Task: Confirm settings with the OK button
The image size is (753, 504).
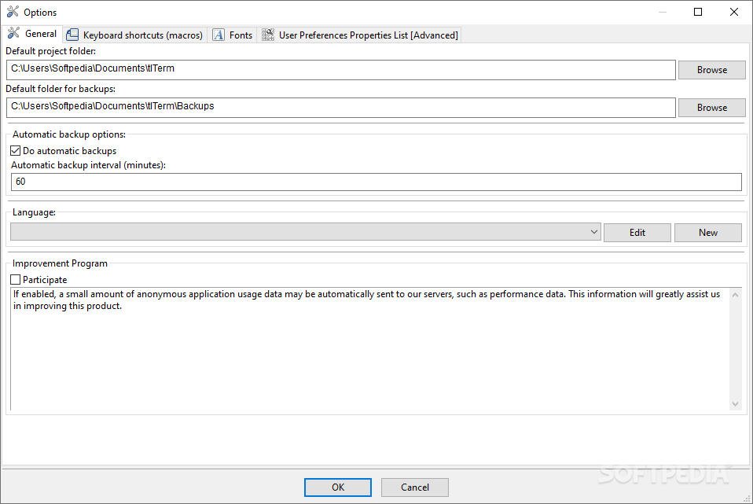Action: point(338,487)
